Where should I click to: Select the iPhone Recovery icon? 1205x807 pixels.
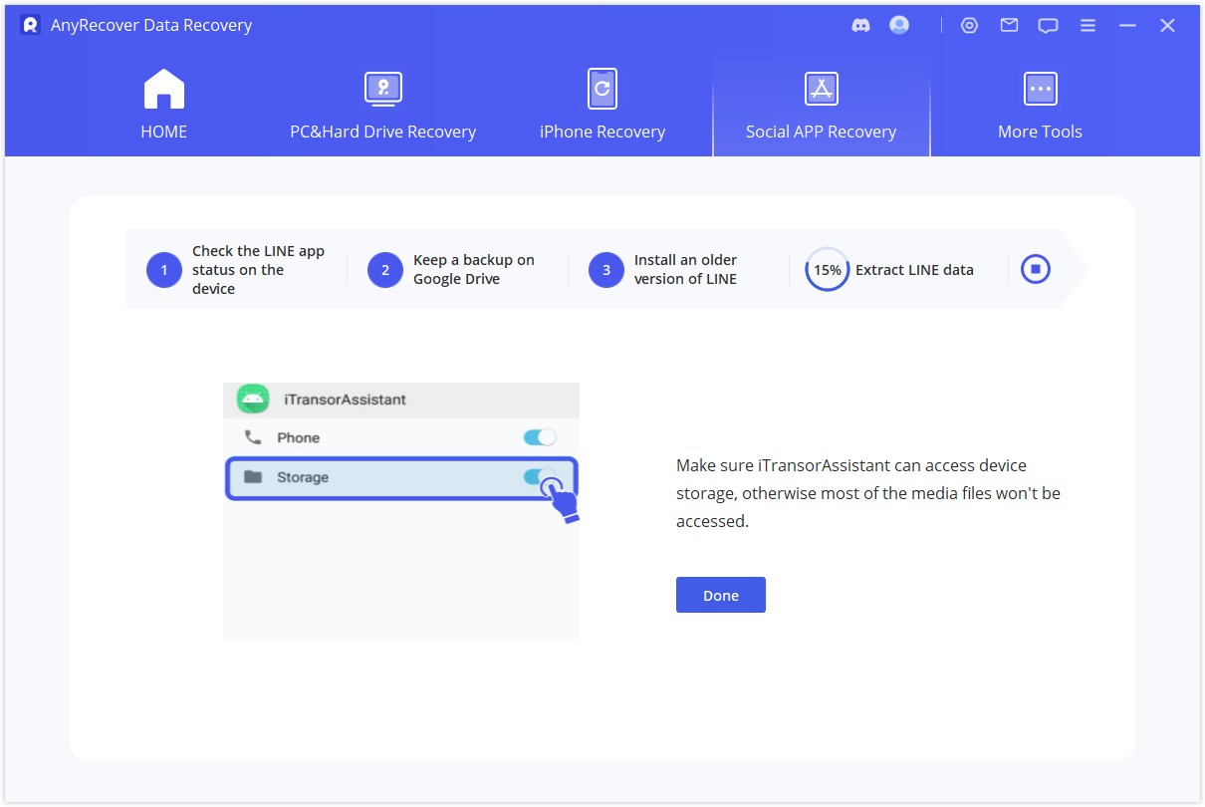602,89
